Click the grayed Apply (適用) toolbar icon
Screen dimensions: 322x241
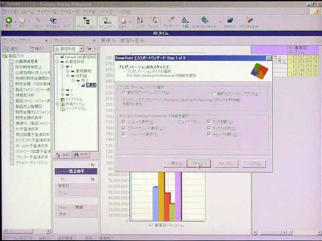[x=67, y=20]
